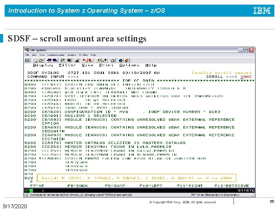The width and height of the screenshot is (279, 209).
Task: Click the SCROLL amount field showing XAGE
Action: [246, 77]
